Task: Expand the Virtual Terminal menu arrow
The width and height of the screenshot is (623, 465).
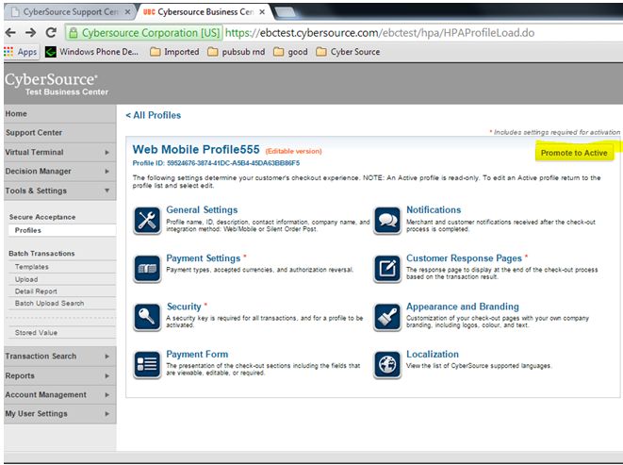Action: coord(107,153)
